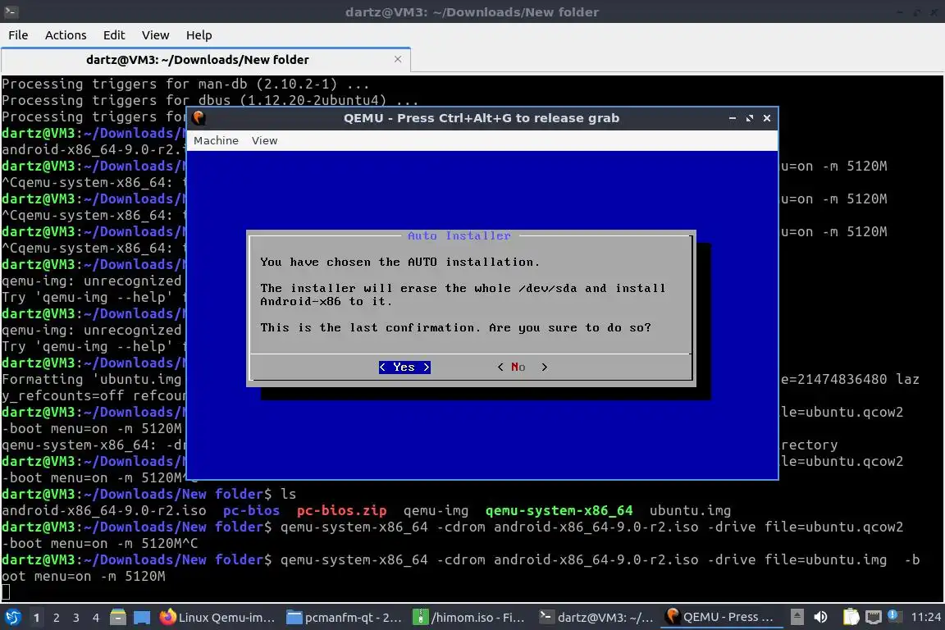
Task: Open the update notifier tray icon
Action: tap(894, 615)
